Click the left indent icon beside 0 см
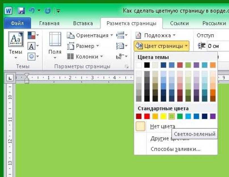The image size is (229, 177). (201, 46)
